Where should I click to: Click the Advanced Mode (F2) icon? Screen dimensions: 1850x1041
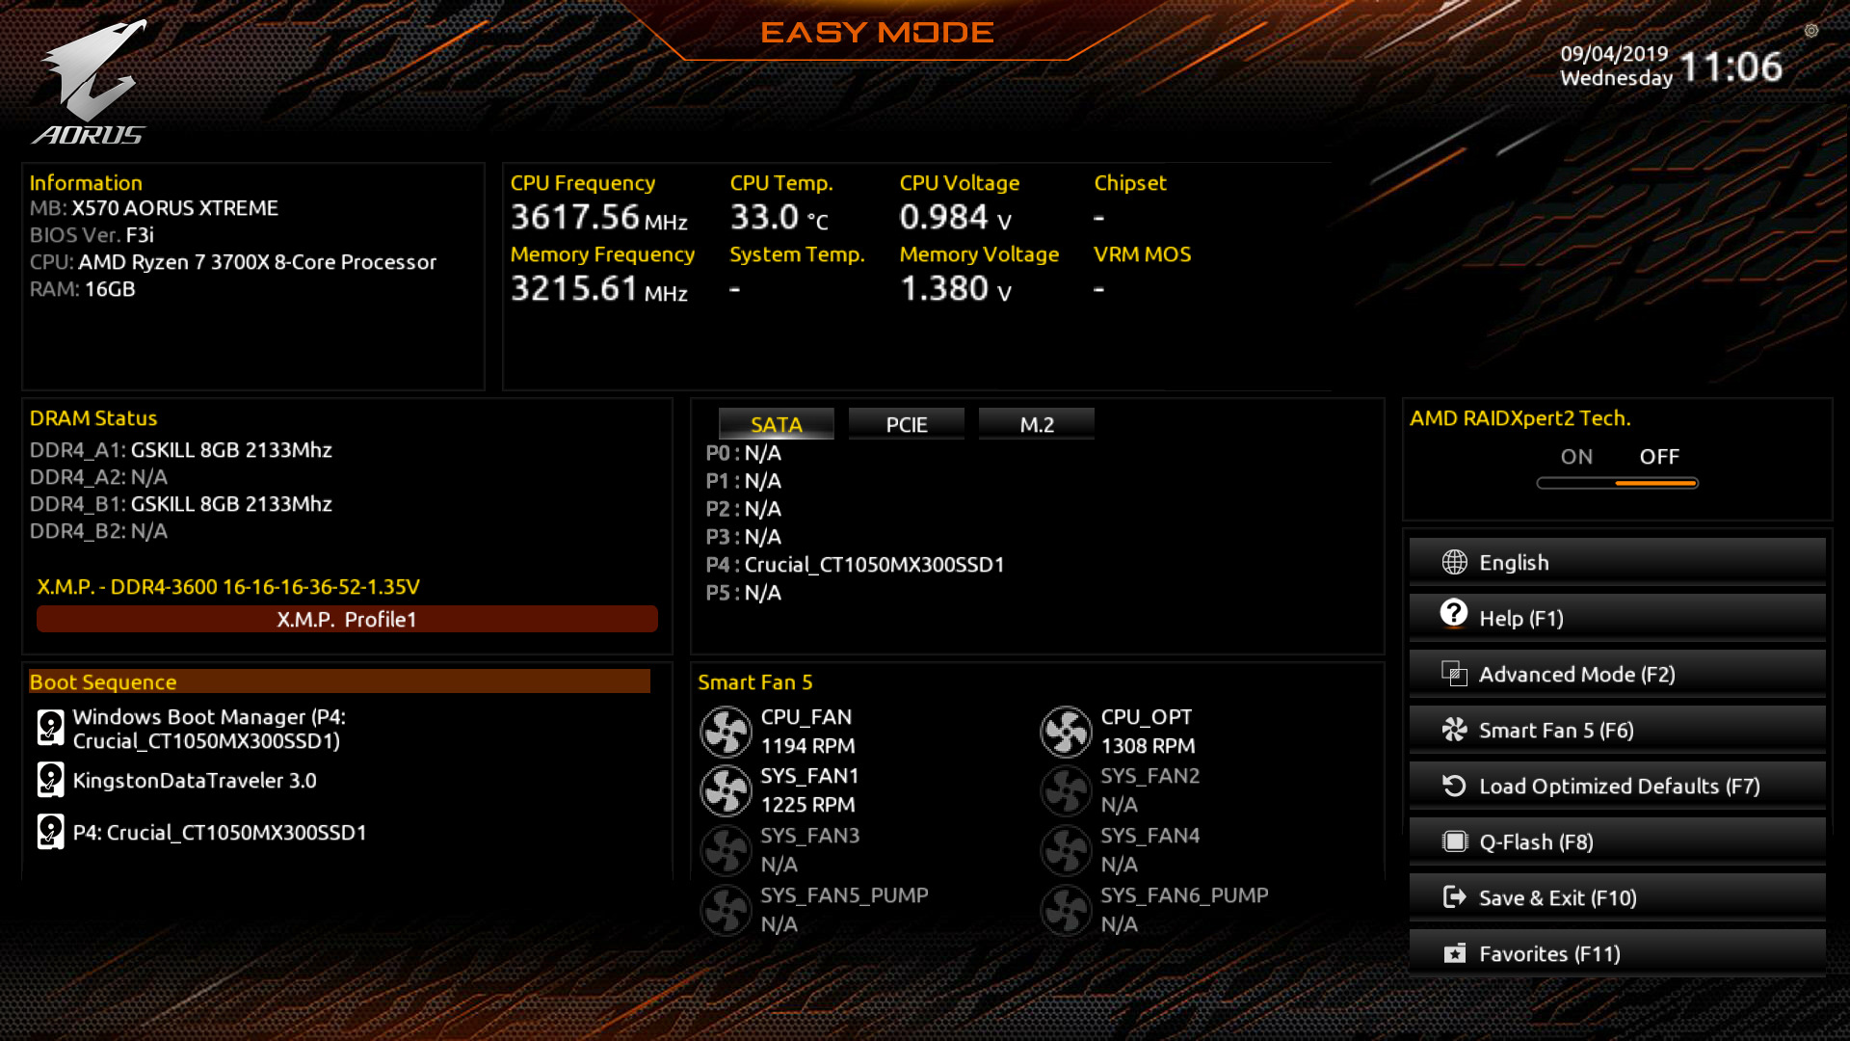click(x=1450, y=674)
